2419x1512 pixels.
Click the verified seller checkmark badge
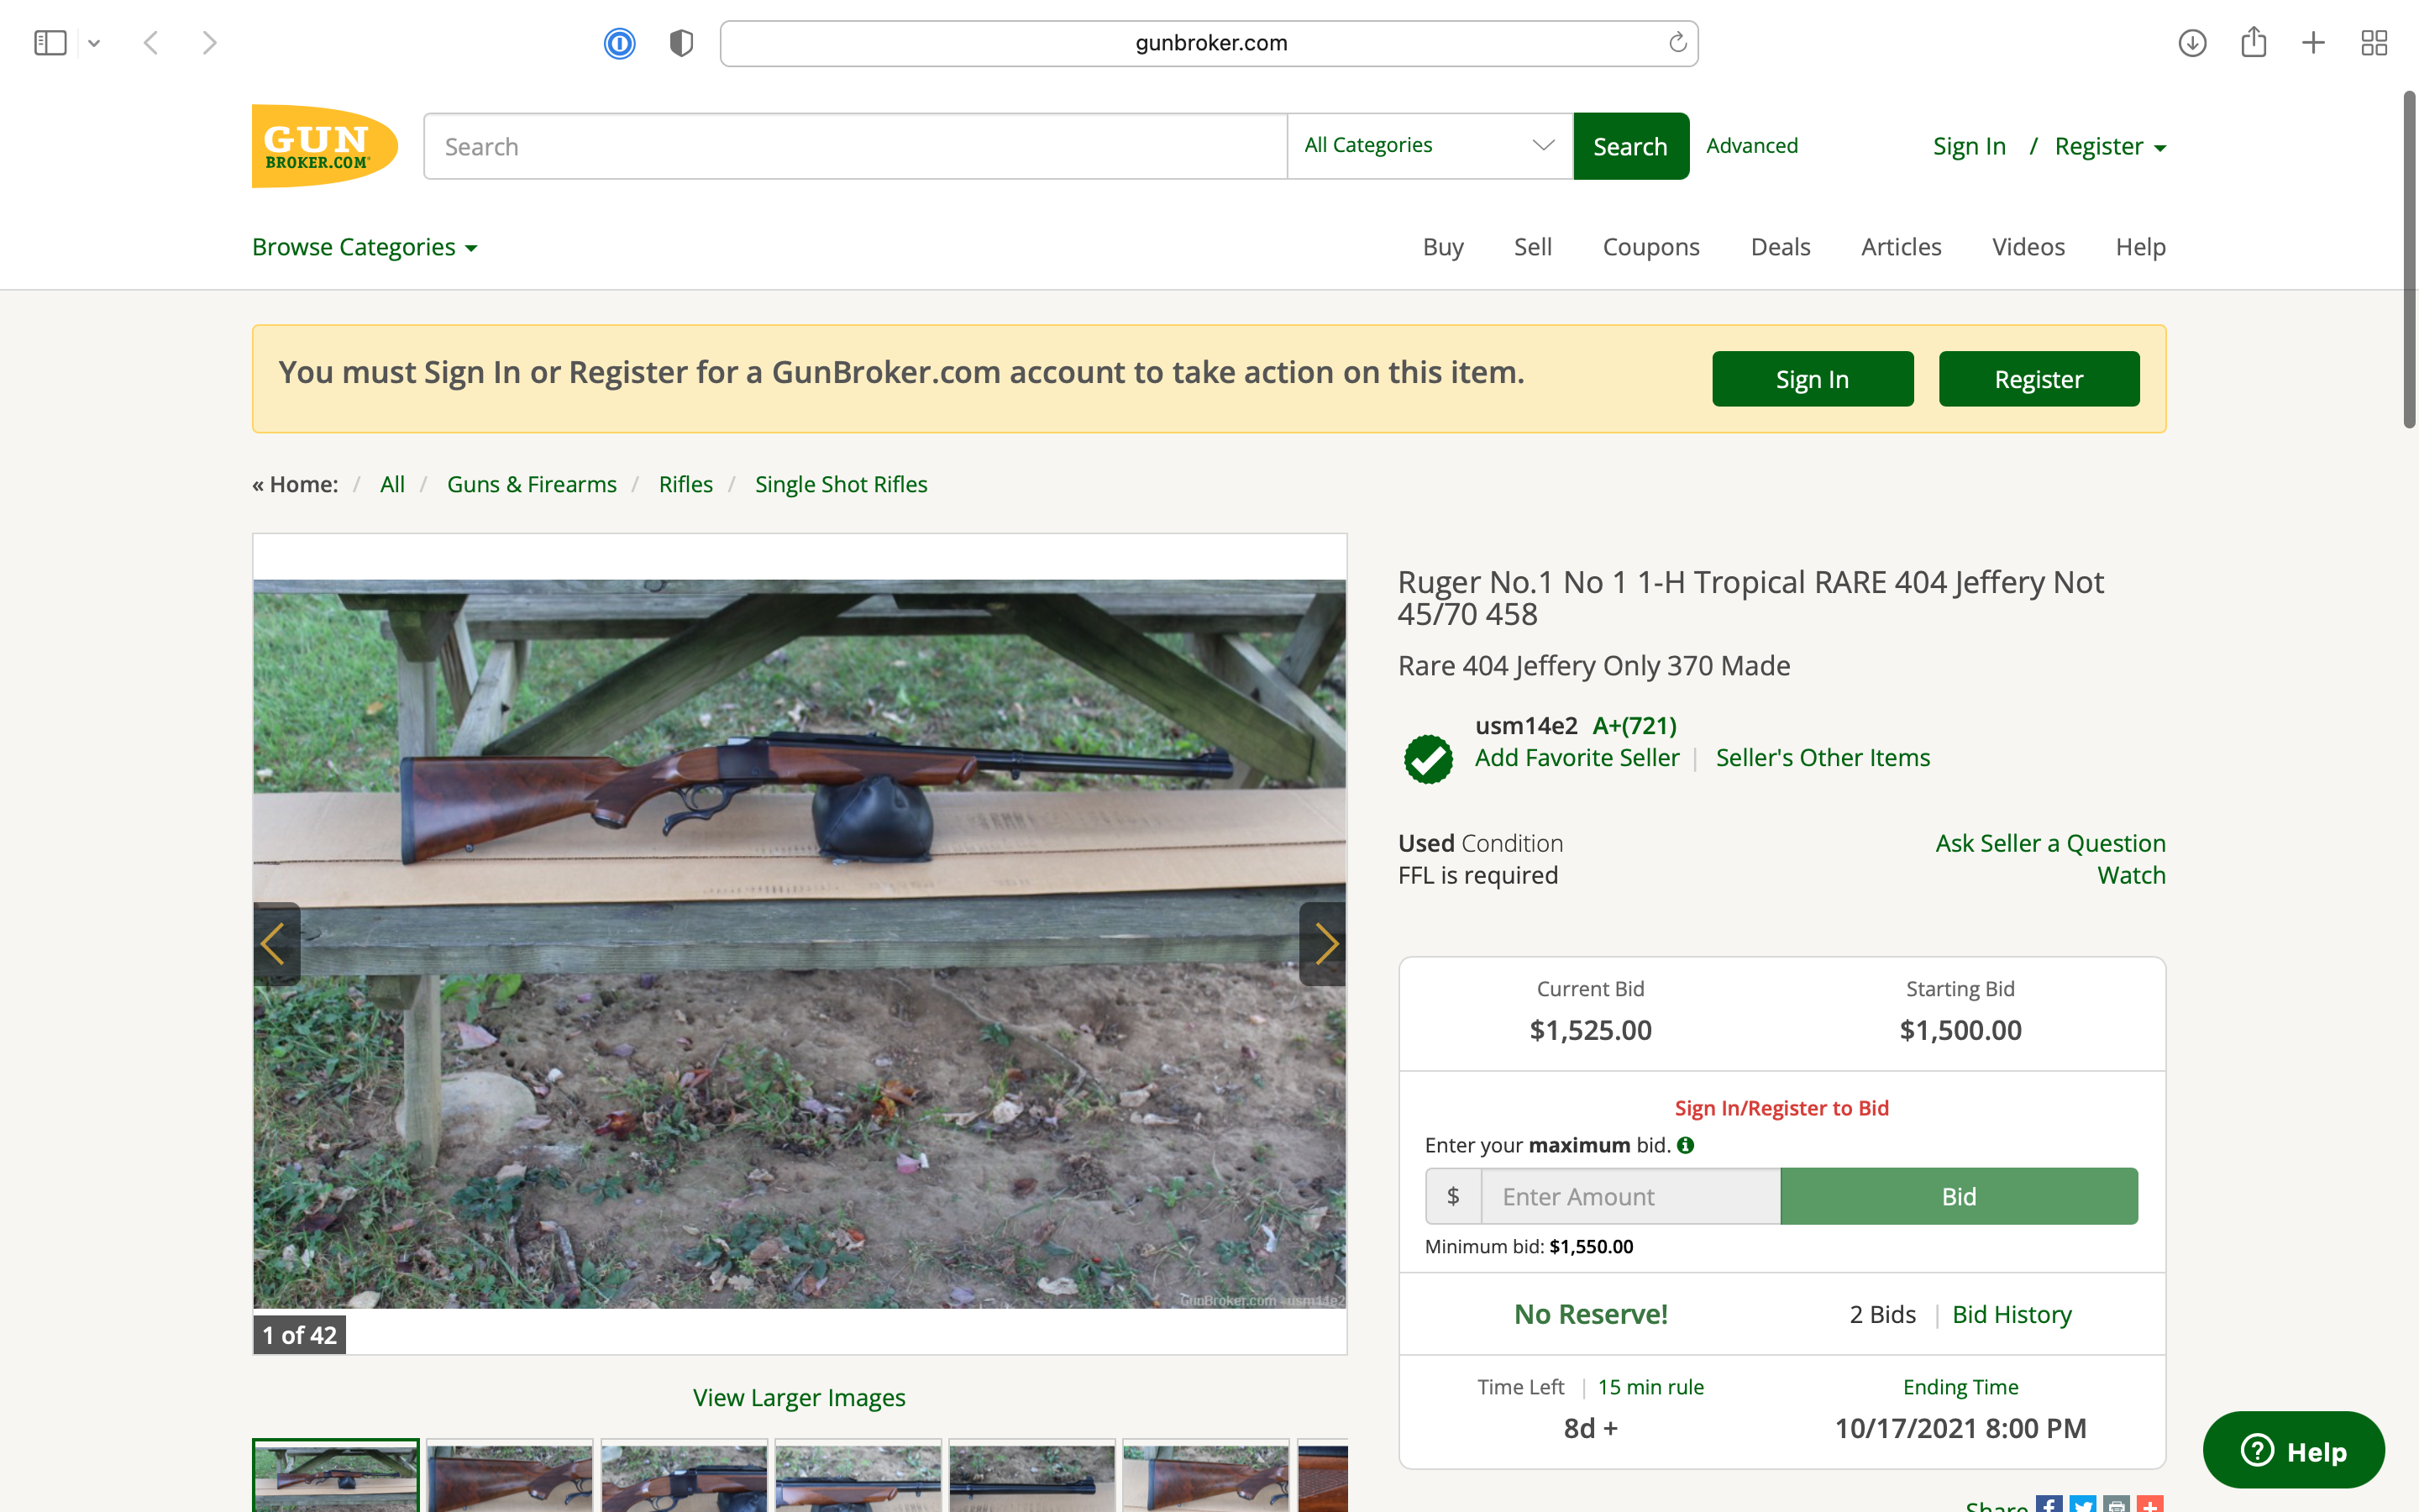tap(1429, 759)
